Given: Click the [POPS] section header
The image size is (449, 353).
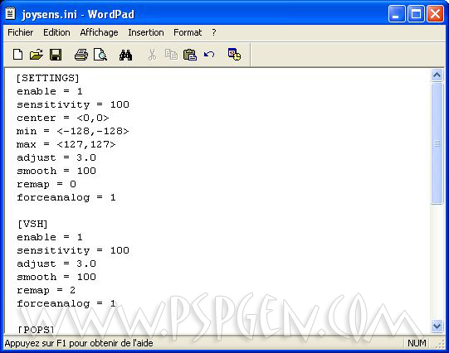Looking at the screenshot, I should 36,330.
